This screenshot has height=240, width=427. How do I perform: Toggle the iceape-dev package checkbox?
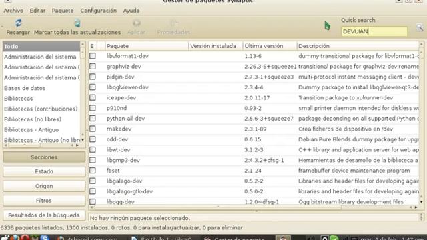93,97
